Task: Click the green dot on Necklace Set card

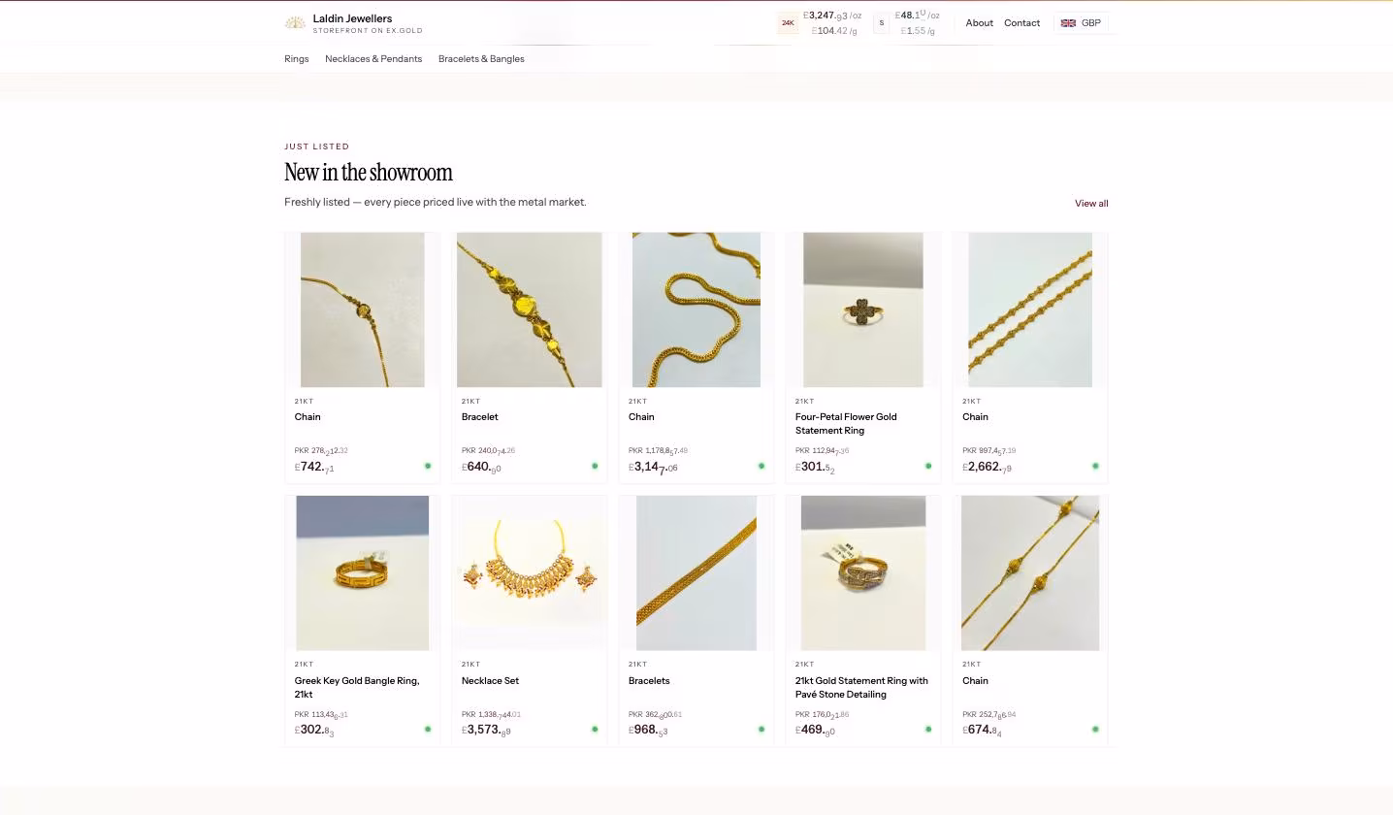Action: click(x=595, y=729)
